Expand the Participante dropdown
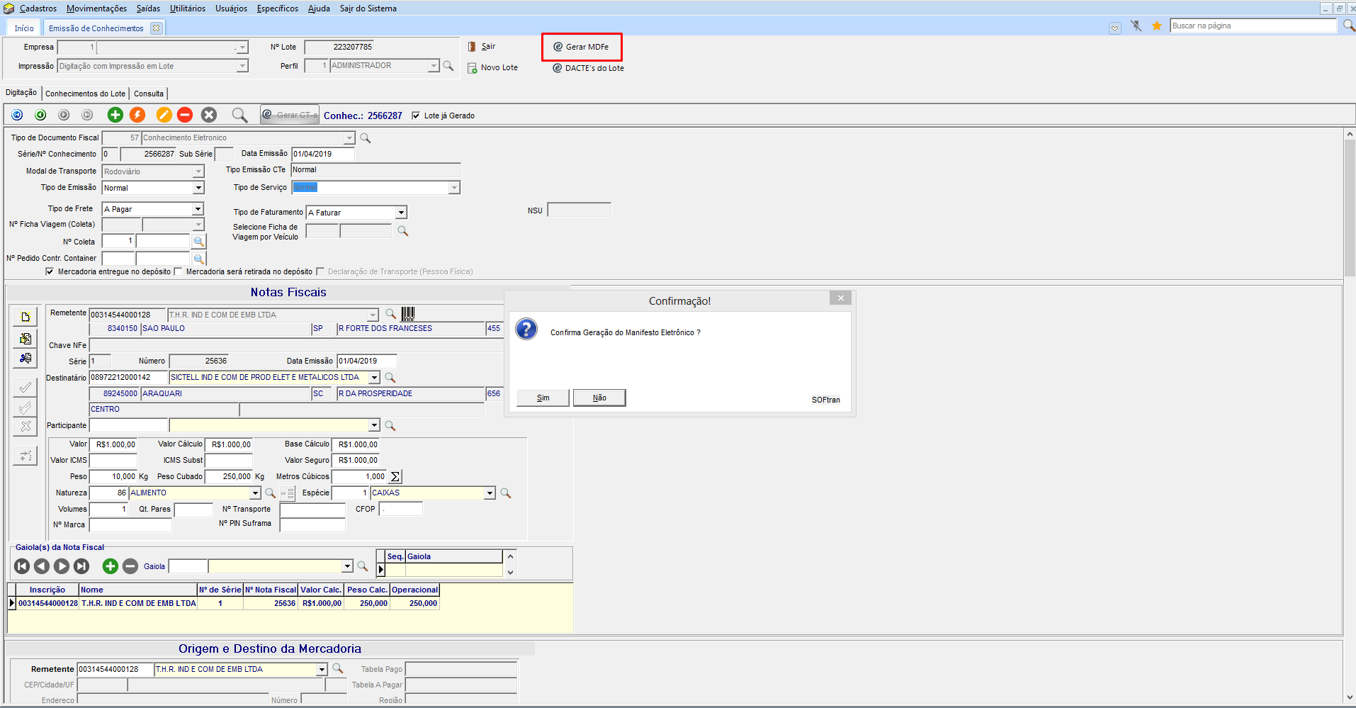 [374, 426]
